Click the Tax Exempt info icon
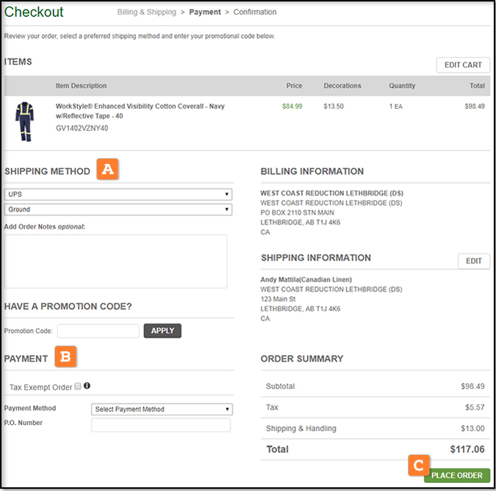Viewport: 496px width, 491px height. (x=87, y=386)
